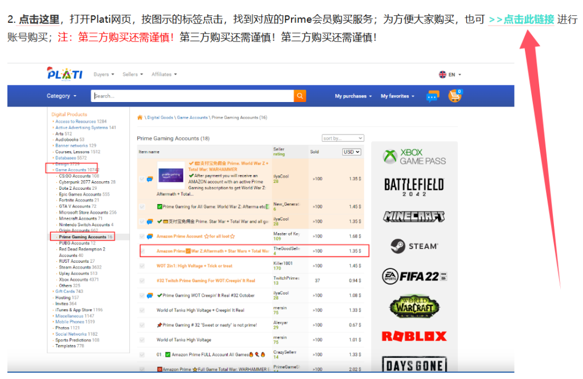Click seller Master of Key

(286, 234)
